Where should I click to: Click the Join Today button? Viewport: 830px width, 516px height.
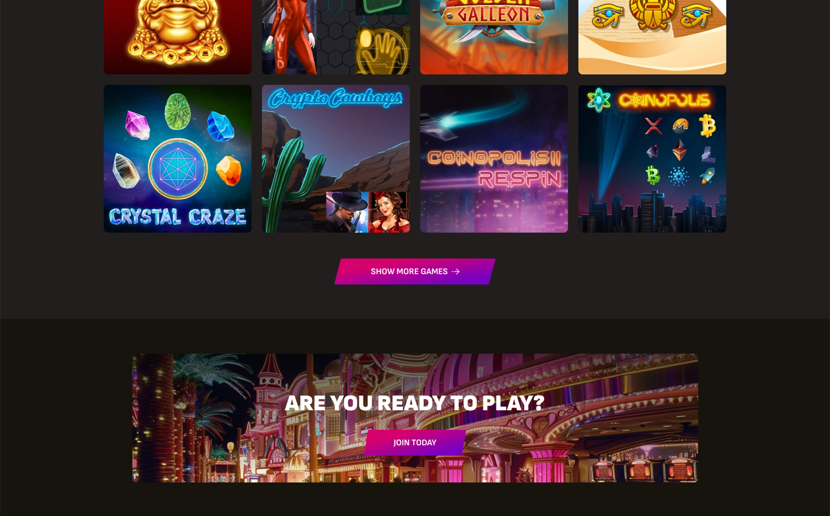pyautogui.click(x=415, y=442)
